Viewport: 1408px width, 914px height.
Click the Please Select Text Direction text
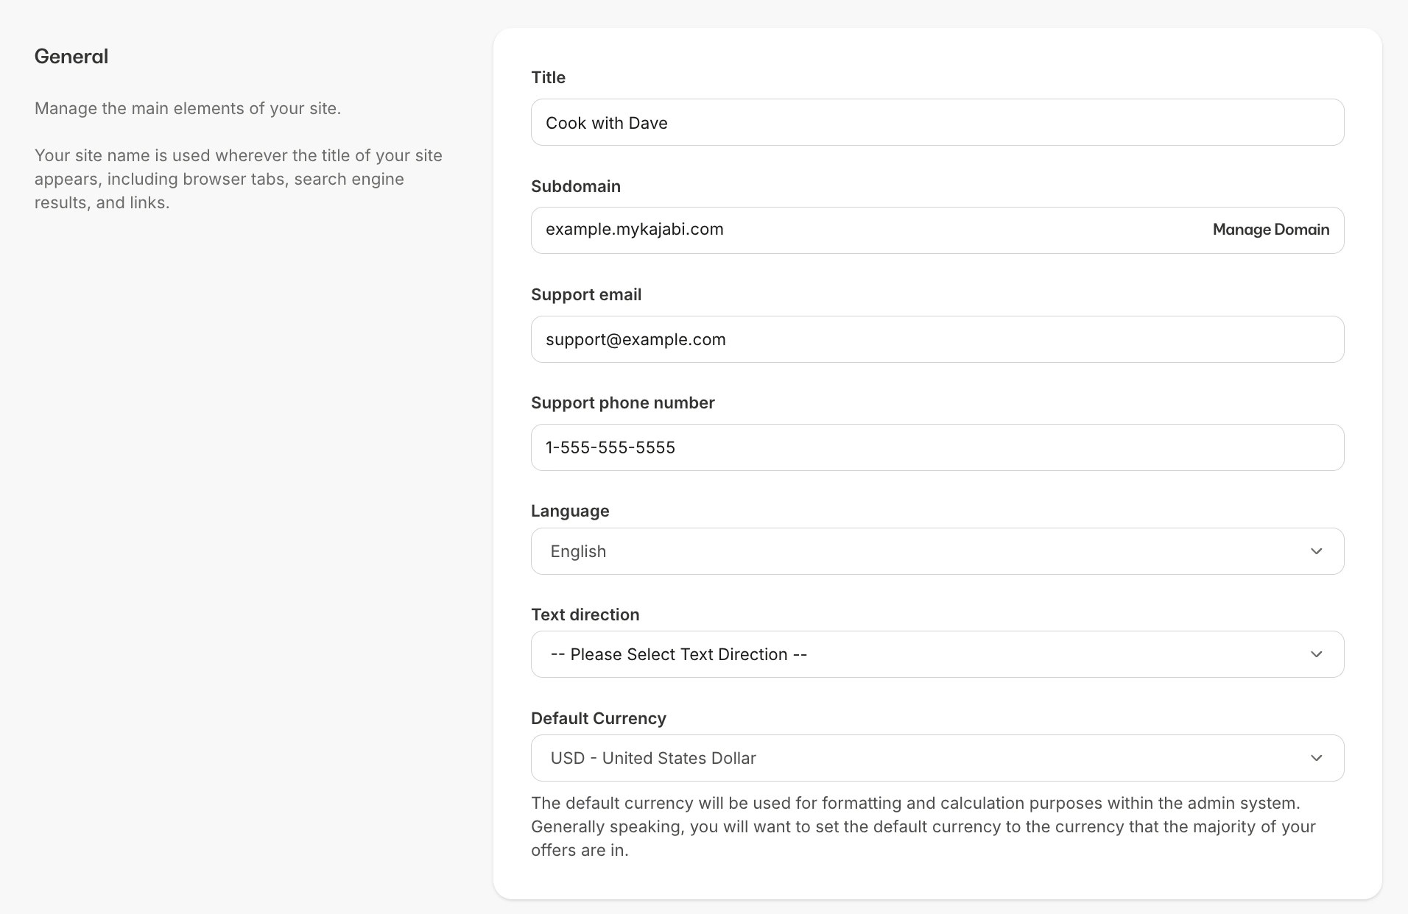pos(678,653)
